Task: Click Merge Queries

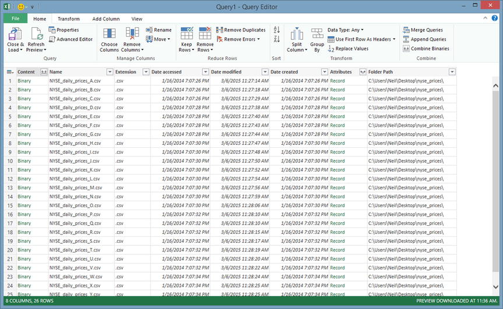Action: click(x=423, y=30)
